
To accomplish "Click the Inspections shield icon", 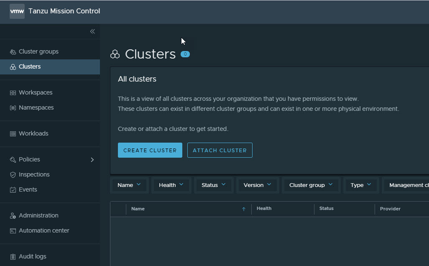I will 13,174.
